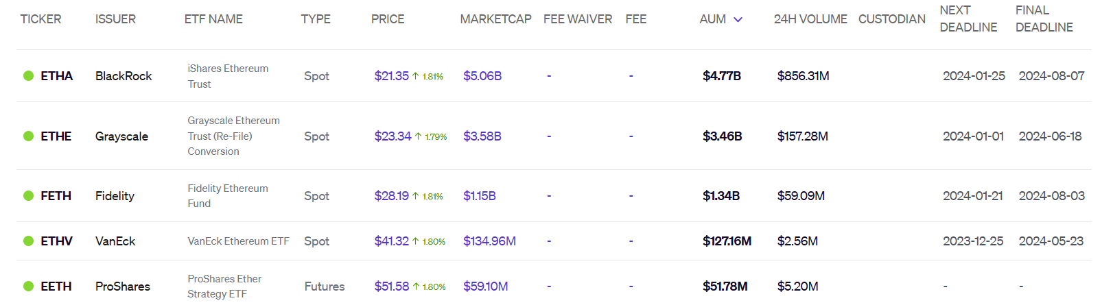Sort table by the AUM column header

pyautogui.click(x=713, y=19)
